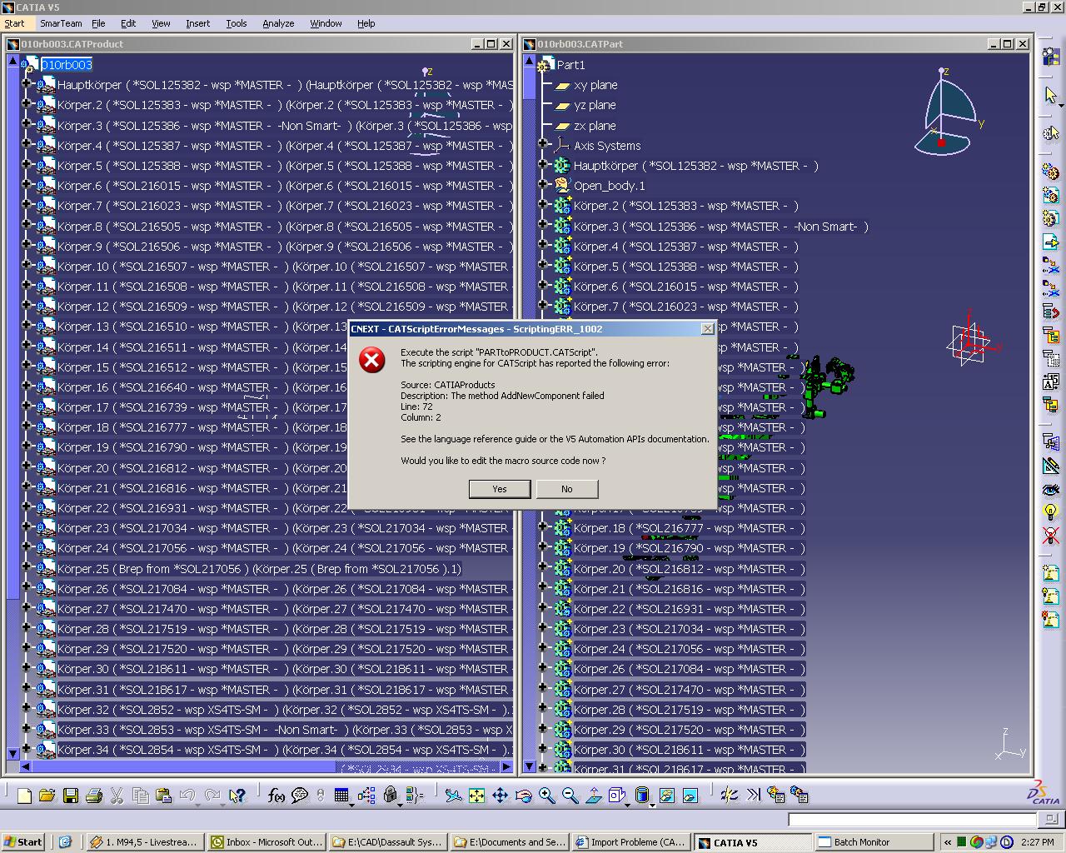The width and height of the screenshot is (1066, 853).
Task: Click the yellow lightbulb icon
Action: pos(1051,511)
